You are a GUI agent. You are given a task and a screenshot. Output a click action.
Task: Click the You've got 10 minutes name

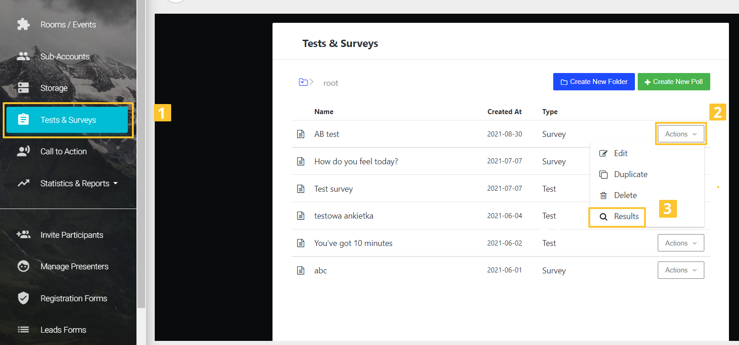point(353,243)
